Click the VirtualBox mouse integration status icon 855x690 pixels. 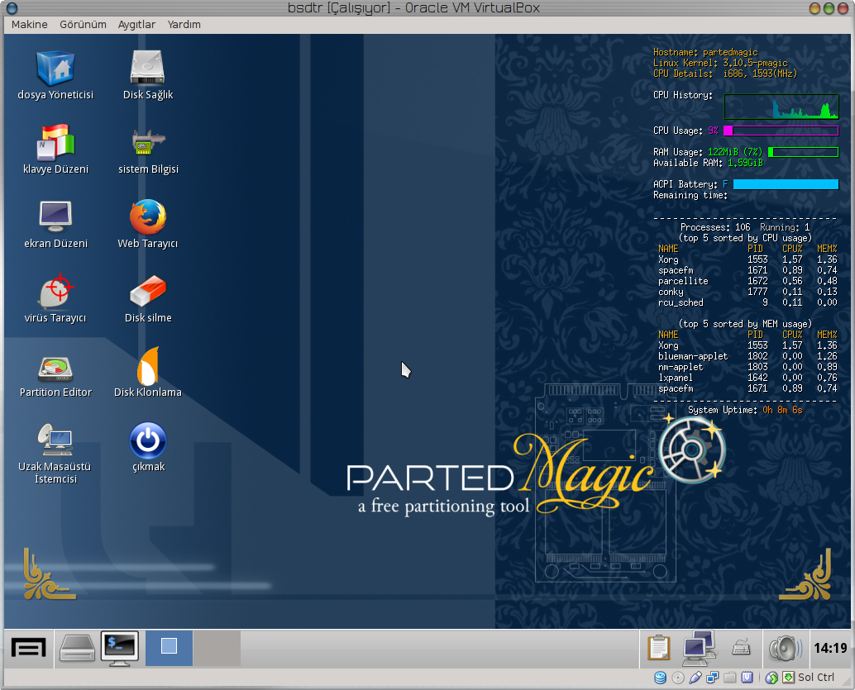tap(771, 678)
